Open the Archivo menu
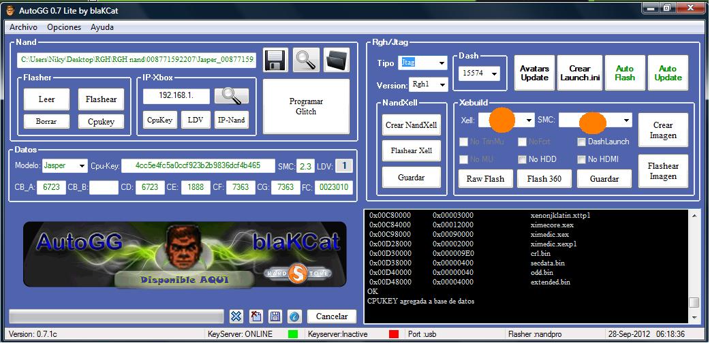The image size is (710, 343). coord(23,27)
